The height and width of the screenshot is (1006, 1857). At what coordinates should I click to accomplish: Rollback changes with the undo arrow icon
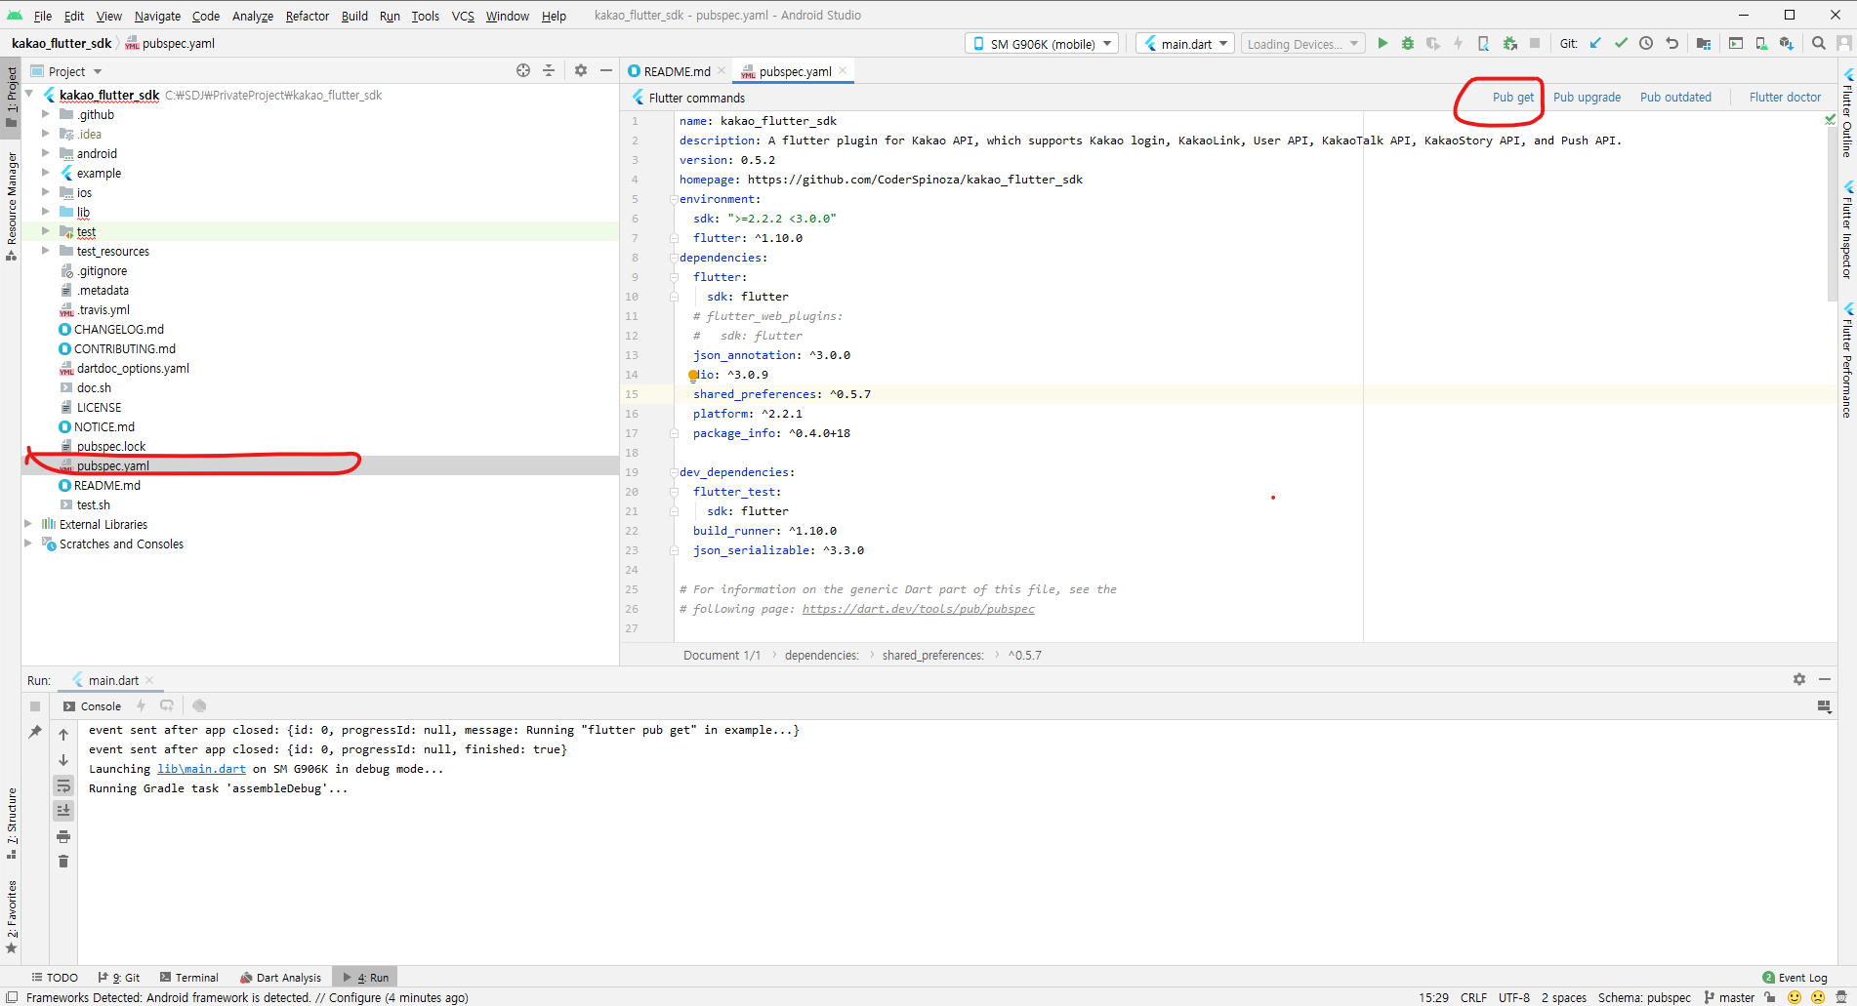[x=1671, y=43]
